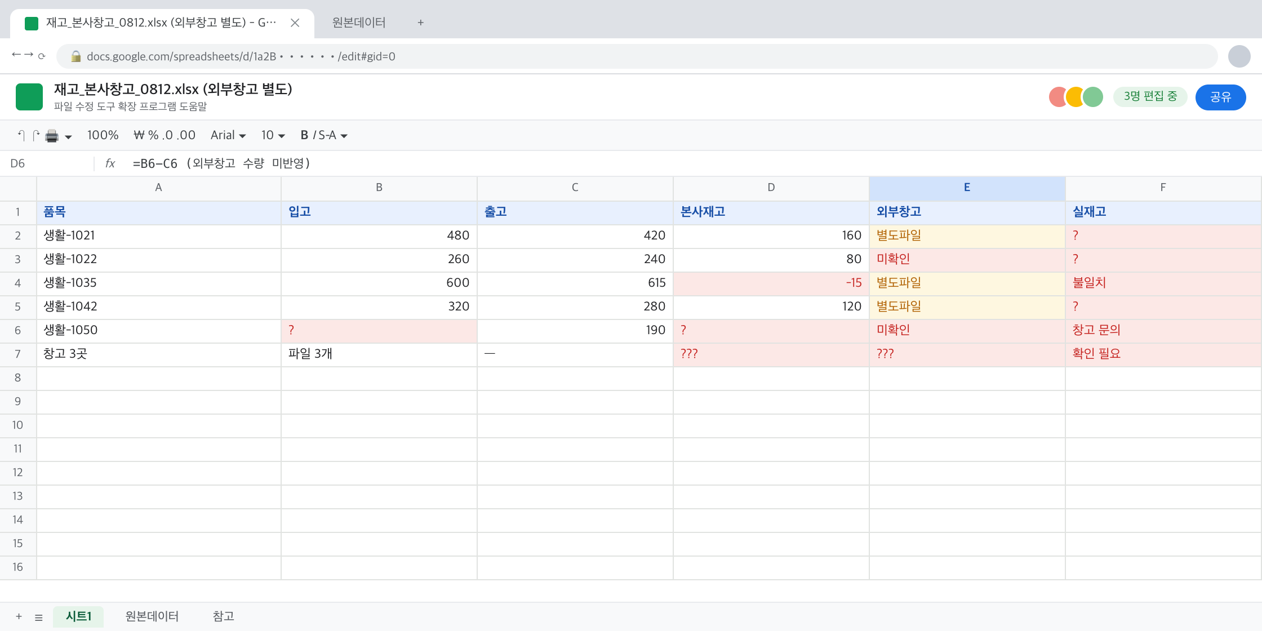This screenshot has height=631, width=1262.
Task: Switch to the 원본데이터 browser tab
Action: 359,23
